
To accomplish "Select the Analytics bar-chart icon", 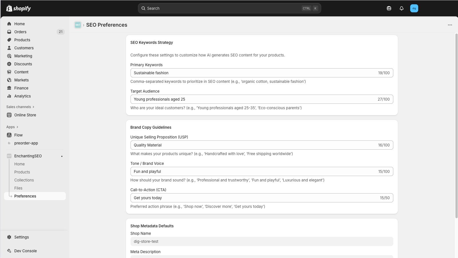I will [x=9, y=96].
